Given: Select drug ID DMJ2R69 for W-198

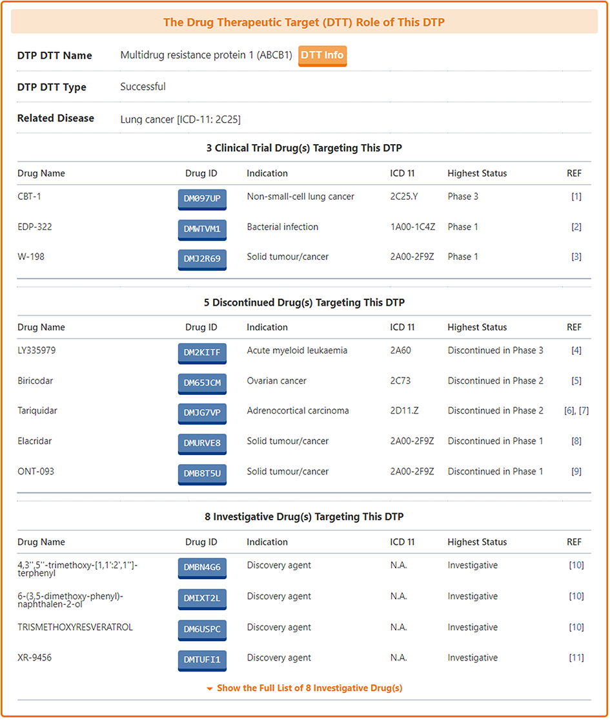Looking at the screenshot, I should pos(202,259).
